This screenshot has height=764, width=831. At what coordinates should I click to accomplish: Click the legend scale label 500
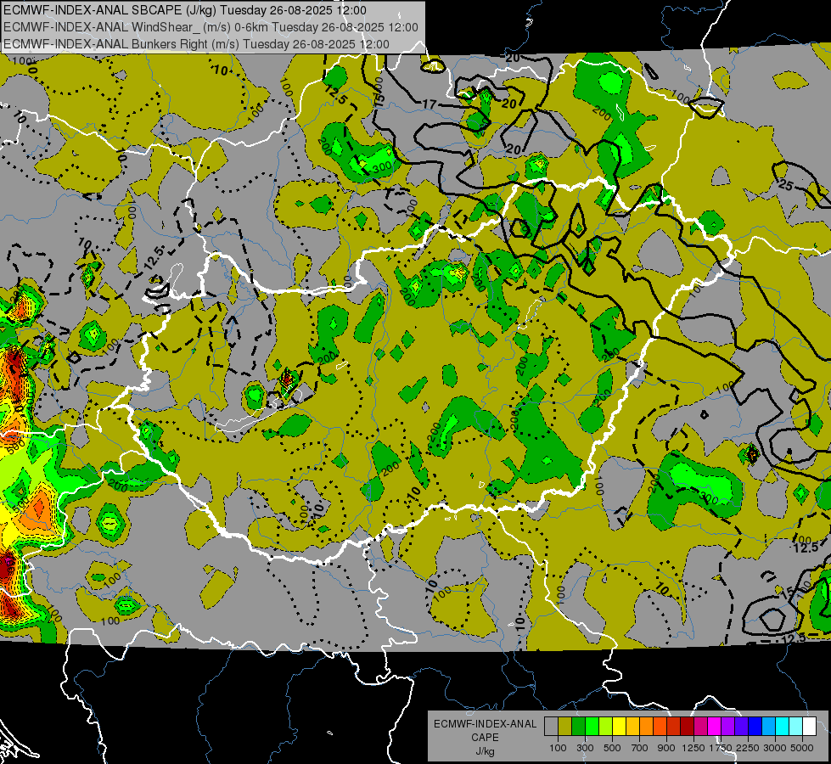coord(612,748)
